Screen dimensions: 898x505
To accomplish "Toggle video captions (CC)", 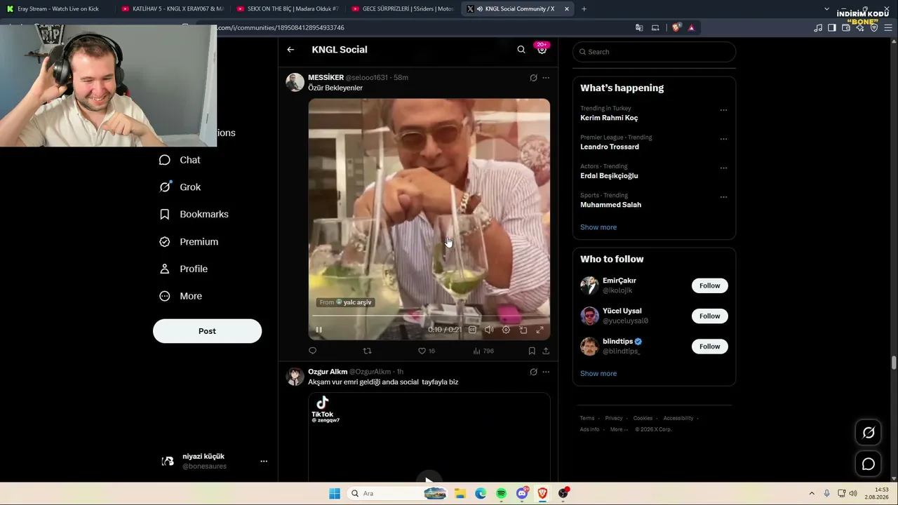I will [472, 330].
